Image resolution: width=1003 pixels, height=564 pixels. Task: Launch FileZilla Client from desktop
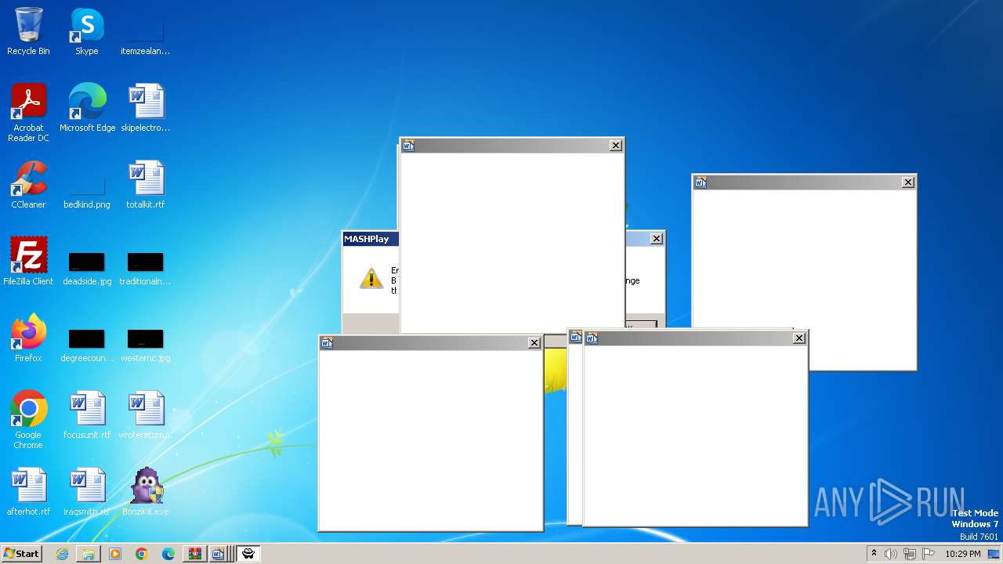tap(28, 262)
